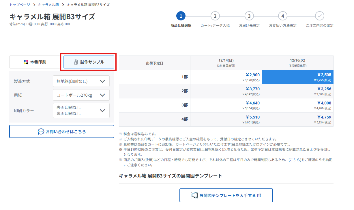Click step 2 カート/データ入稿 circle

coord(215,16)
